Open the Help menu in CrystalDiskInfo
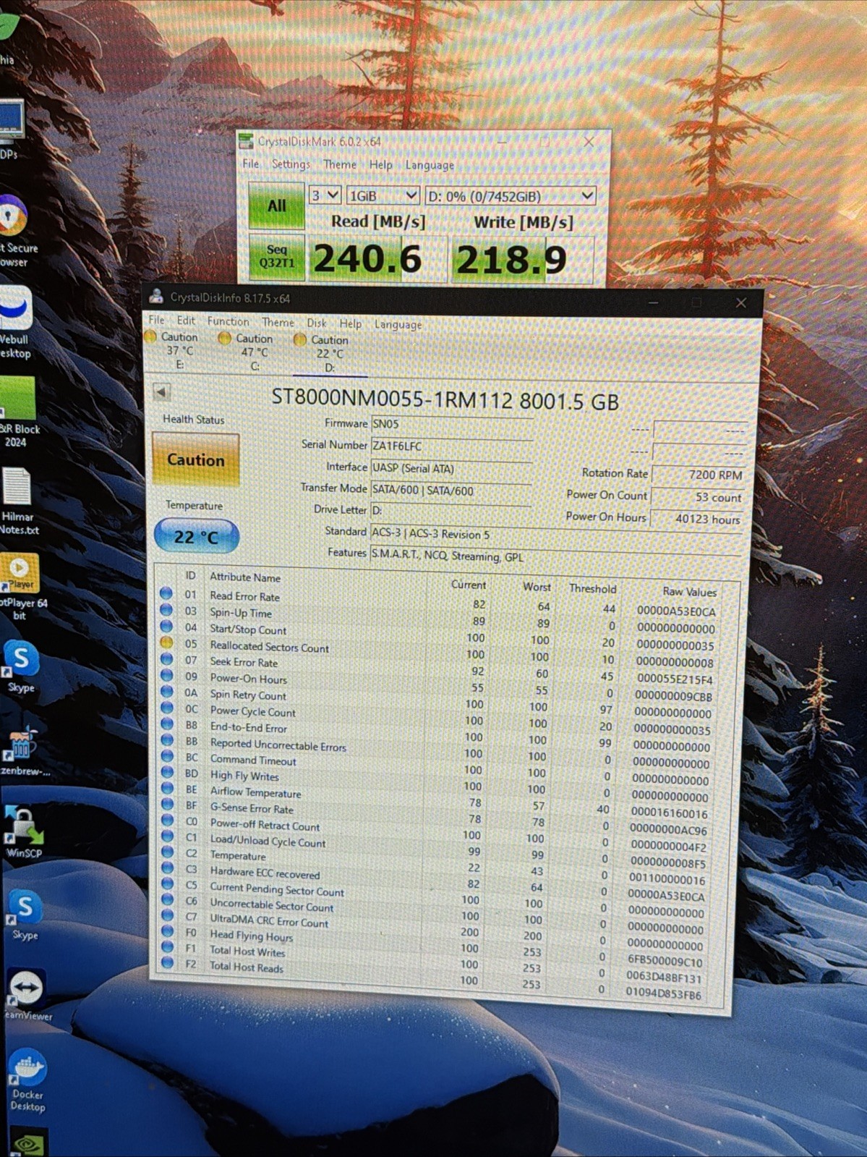 351,323
